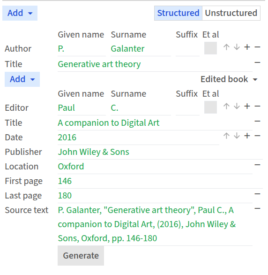Viewport: 268px width, 275px height.
Task: Click the Generate button
Action: tap(81, 256)
